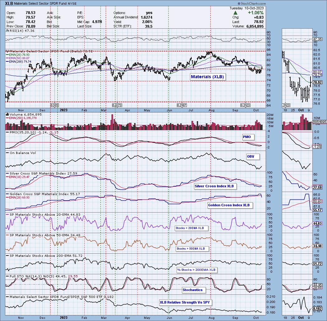
Task: Click the 34.48 tag on the right axis
Action: click(318, 246)
